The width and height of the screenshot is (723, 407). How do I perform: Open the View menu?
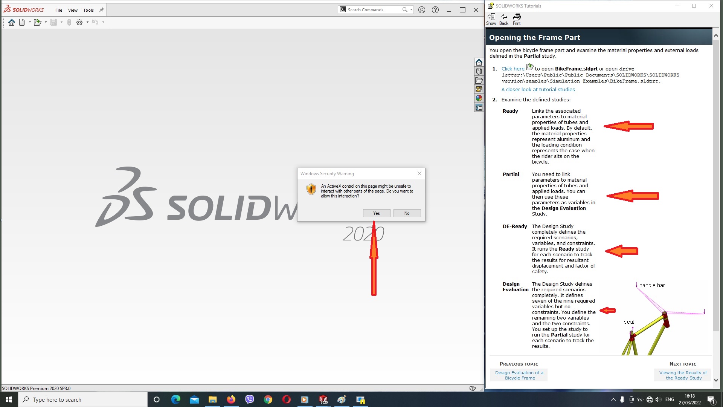point(72,9)
